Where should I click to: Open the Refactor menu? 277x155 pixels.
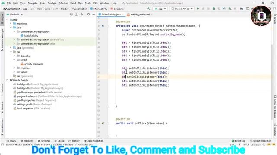pos(63,3)
